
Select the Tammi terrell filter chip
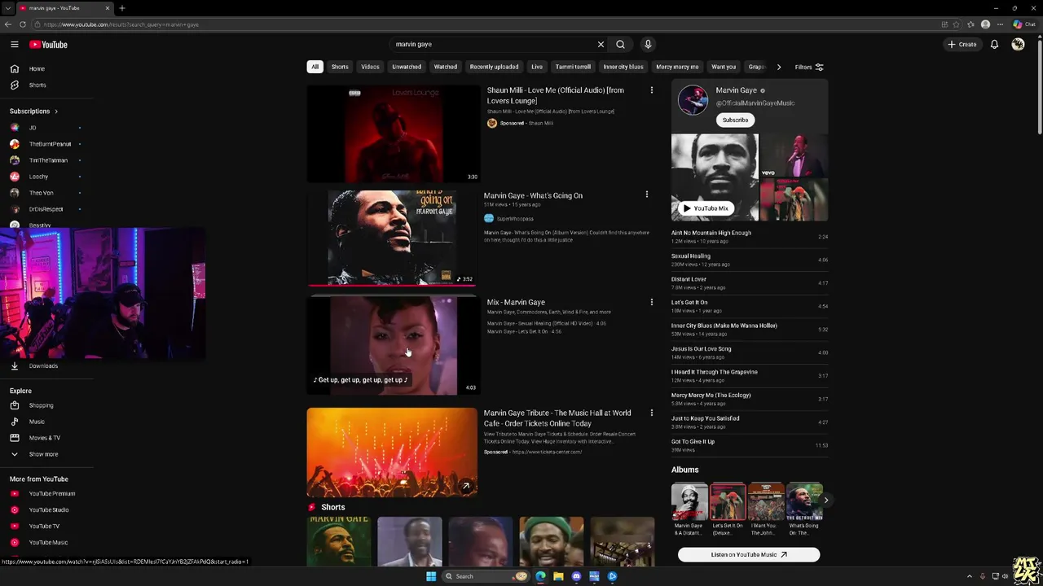coord(573,67)
